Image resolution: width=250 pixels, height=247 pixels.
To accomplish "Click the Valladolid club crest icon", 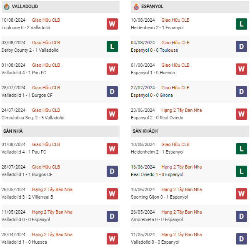I will 6,7.
